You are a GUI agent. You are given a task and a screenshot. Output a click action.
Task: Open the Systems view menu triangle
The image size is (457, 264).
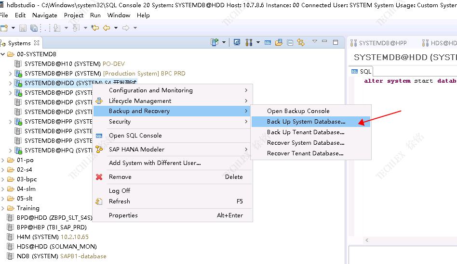click(x=315, y=42)
